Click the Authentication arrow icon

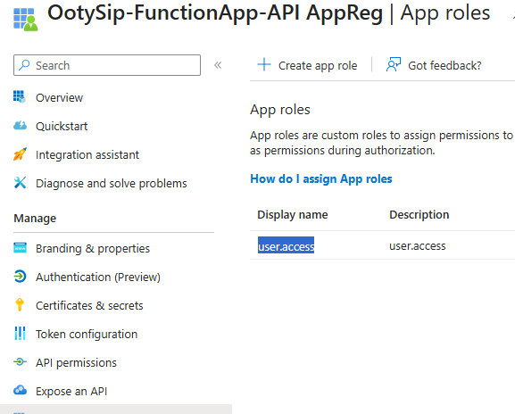point(20,277)
